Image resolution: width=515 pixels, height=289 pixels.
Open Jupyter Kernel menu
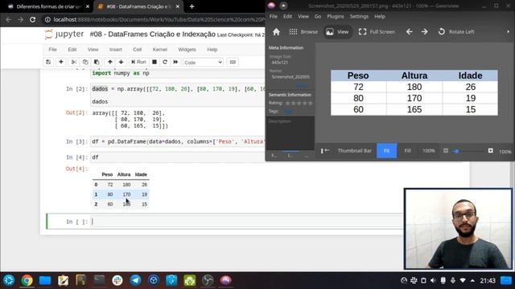click(159, 50)
